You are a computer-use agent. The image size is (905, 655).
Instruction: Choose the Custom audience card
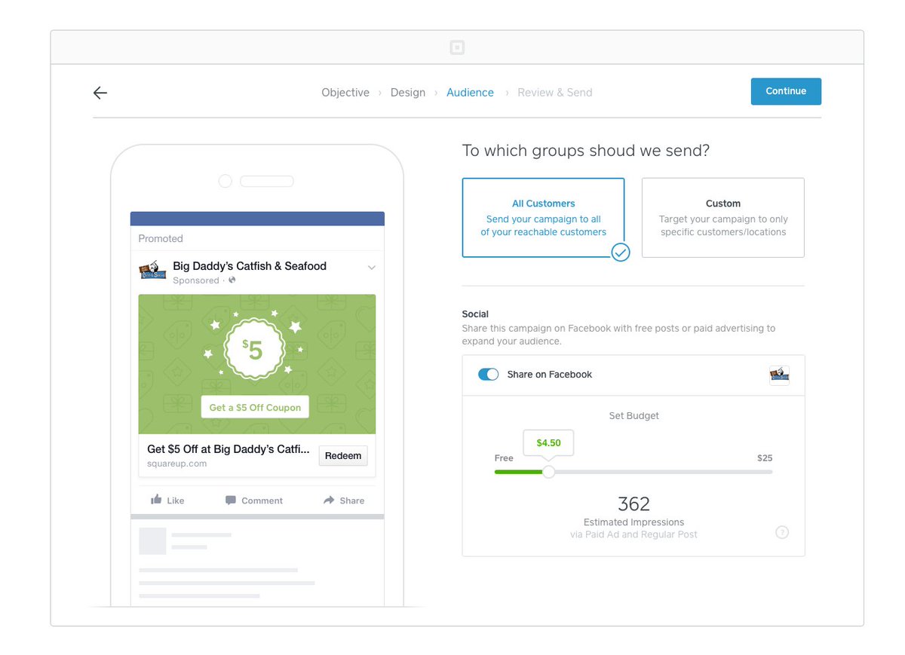723,218
